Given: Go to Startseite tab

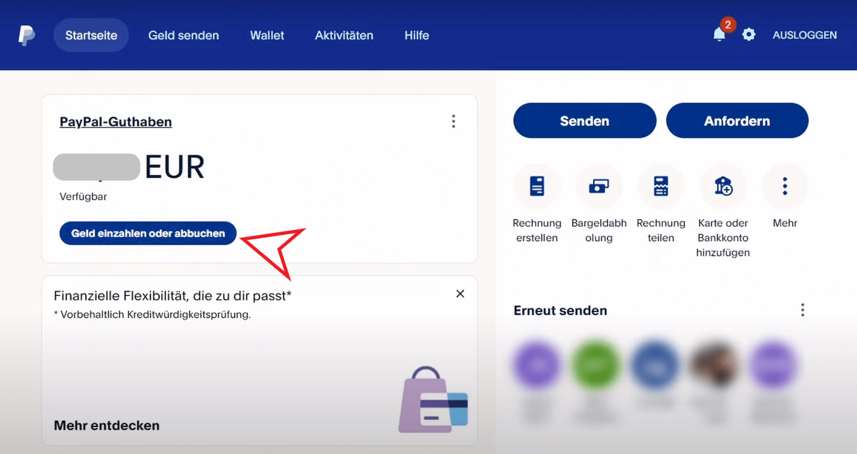Looking at the screenshot, I should (91, 35).
